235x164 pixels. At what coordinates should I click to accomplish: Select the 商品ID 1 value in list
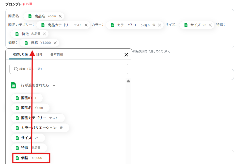click(27, 98)
